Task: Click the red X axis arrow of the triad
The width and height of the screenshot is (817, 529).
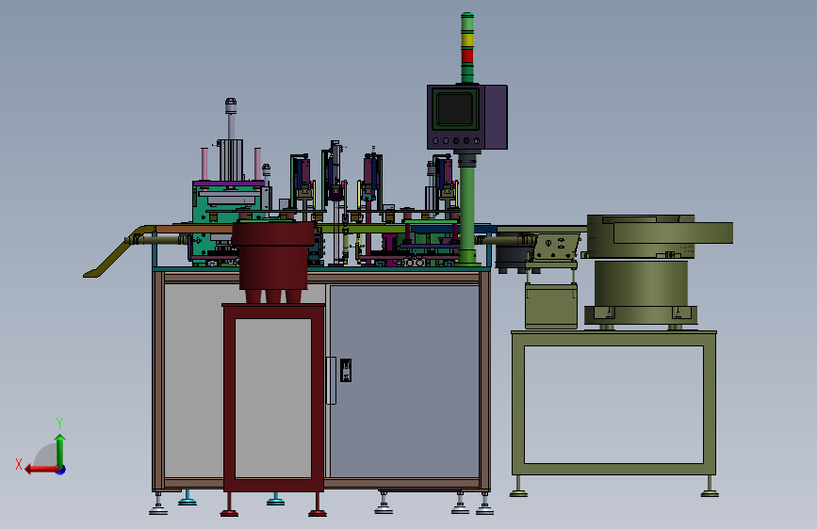Action: click(41, 469)
